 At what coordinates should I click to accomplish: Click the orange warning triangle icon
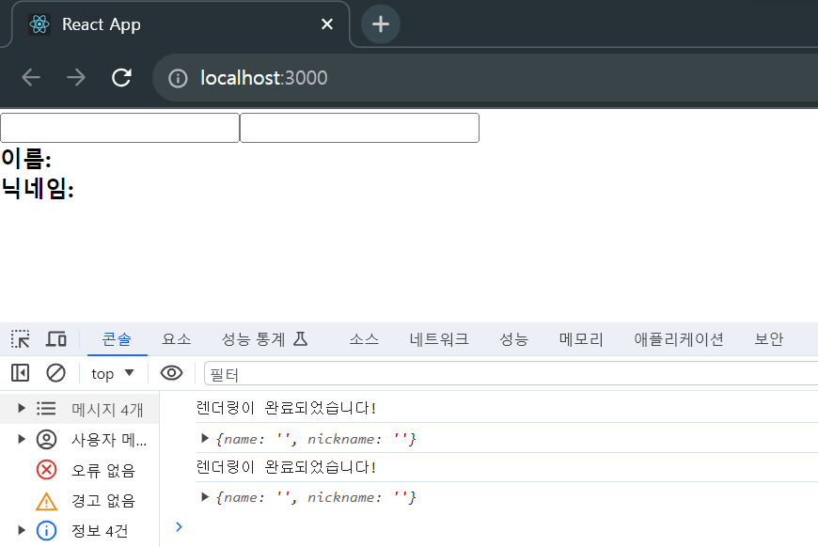pos(46,501)
